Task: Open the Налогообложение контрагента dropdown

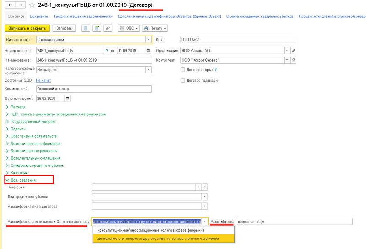Action: point(148,69)
